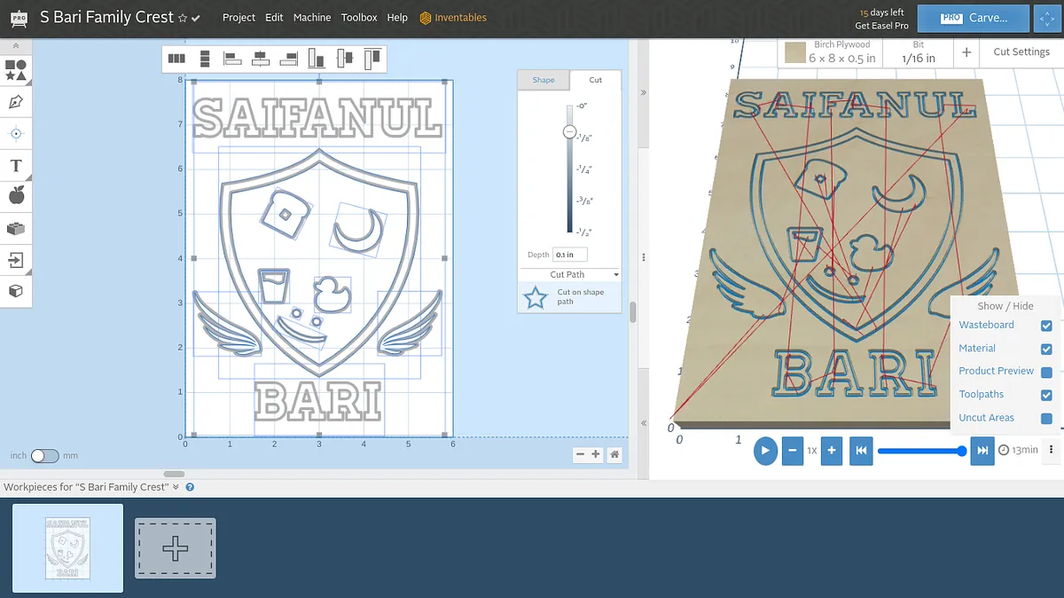Click the Import tool icon

16,260
